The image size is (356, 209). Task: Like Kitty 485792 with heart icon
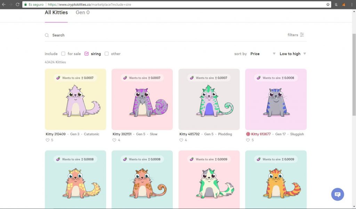[181, 140]
